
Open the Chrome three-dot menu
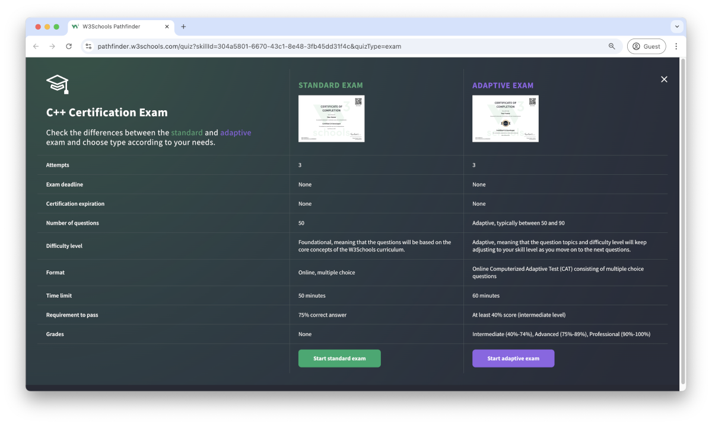click(676, 46)
